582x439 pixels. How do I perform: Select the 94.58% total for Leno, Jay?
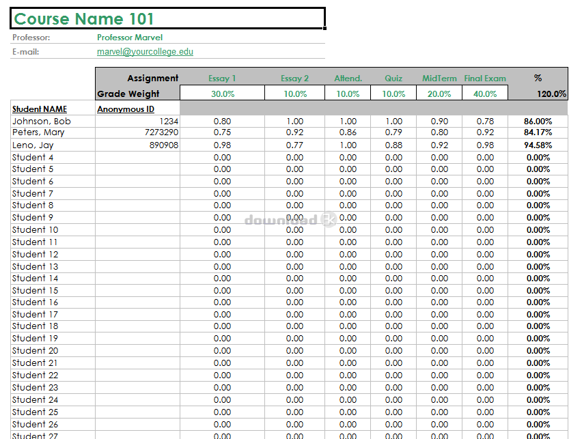[538, 145]
